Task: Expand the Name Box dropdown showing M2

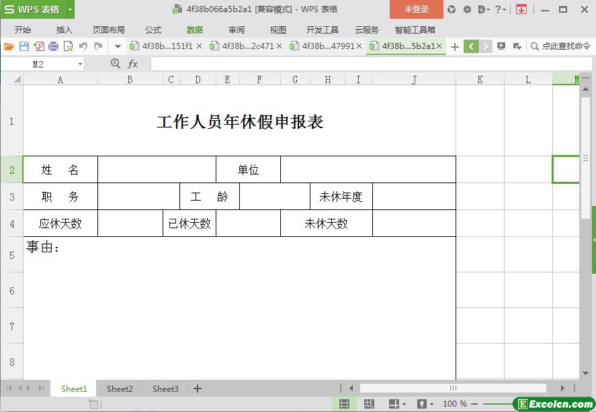Action: tap(81, 64)
